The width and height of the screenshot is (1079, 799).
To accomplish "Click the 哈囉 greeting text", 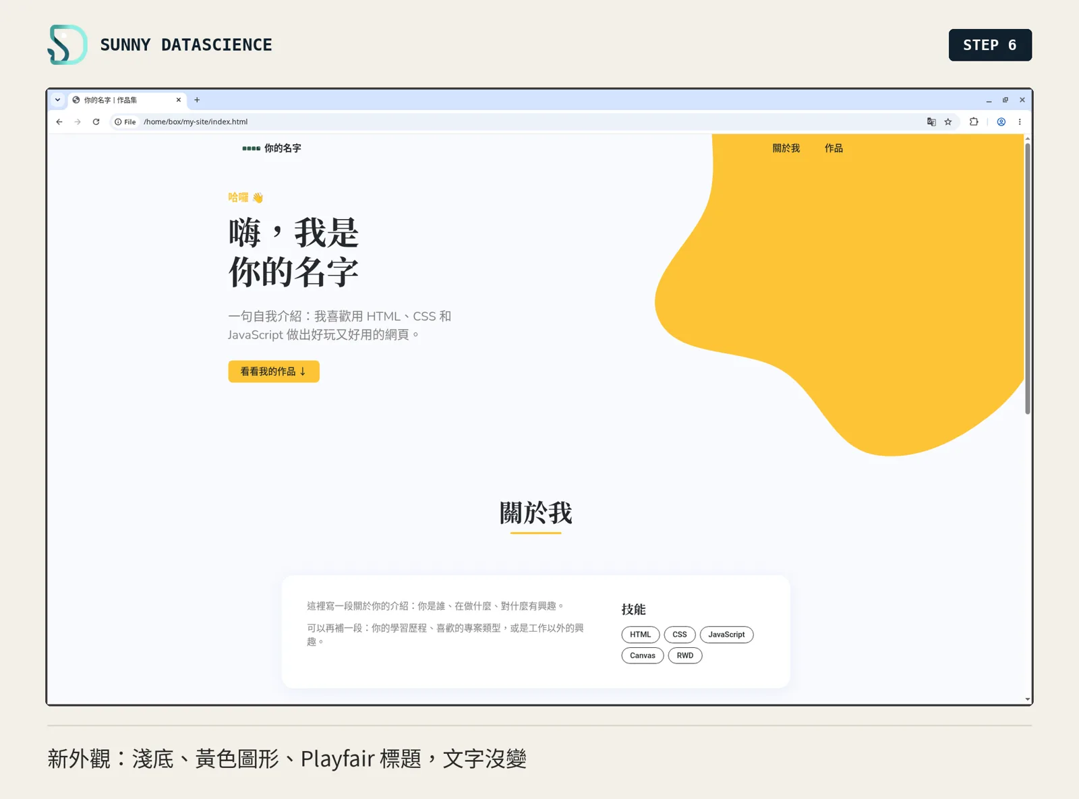I will 245,198.
